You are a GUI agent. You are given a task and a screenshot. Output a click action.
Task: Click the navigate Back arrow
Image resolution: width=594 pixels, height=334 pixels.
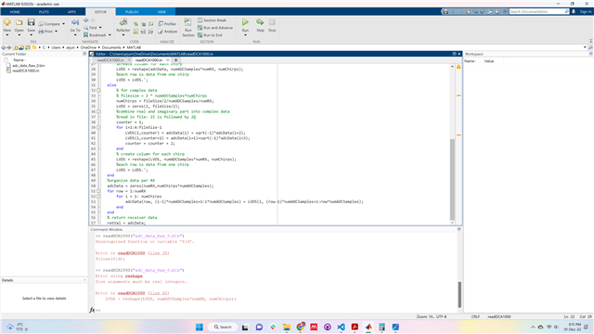(x=86, y=20)
